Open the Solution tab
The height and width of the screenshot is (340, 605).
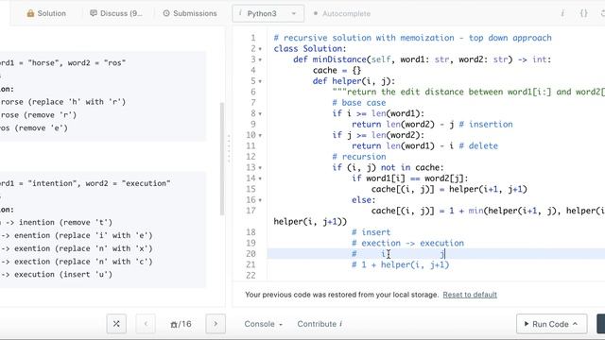[x=46, y=13]
